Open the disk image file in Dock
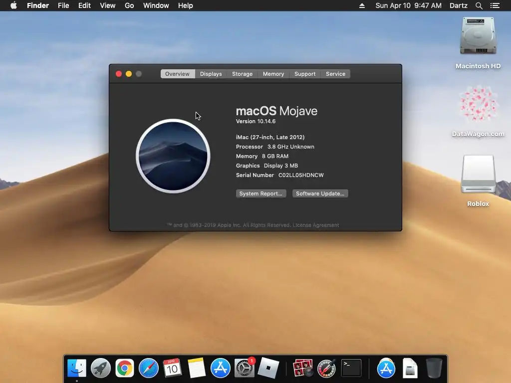The height and width of the screenshot is (383, 511). coord(410,368)
